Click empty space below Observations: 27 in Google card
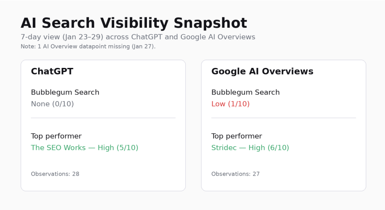Screen dimensions: 385x210 pos(283,184)
